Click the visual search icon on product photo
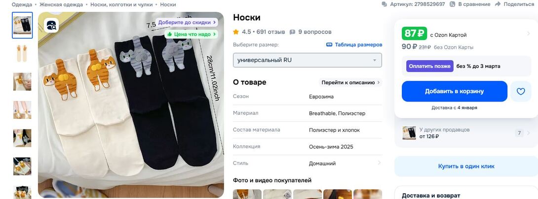This screenshot has height=199, width=538. pyautogui.click(x=51, y=25)
